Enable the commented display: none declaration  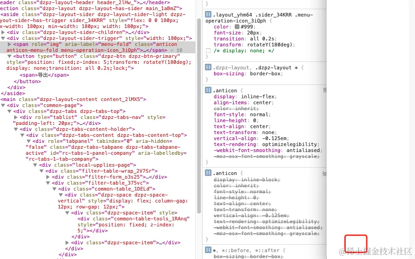[x=208, y=51]
